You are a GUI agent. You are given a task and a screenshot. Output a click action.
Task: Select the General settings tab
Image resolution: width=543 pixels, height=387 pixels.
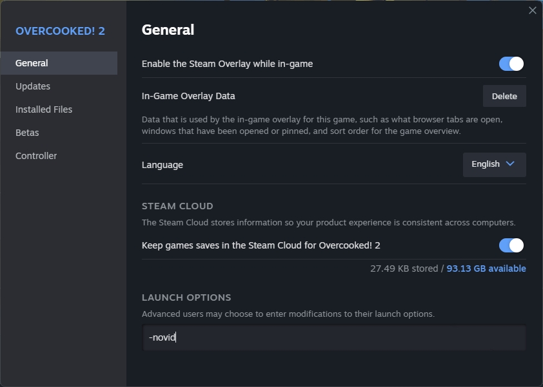click(32, 63)
